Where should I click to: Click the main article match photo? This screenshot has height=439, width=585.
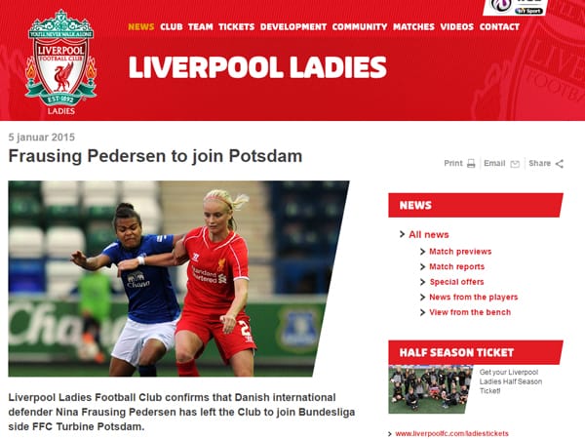178,278
